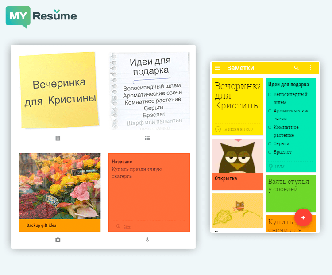Open the green Взять стулья у соседей note

pyautogui.click(x=291, y=193)
